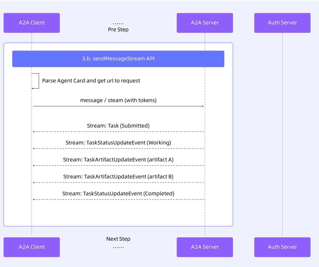Click the Parse Agent Card text

click(x=91, y=81)
